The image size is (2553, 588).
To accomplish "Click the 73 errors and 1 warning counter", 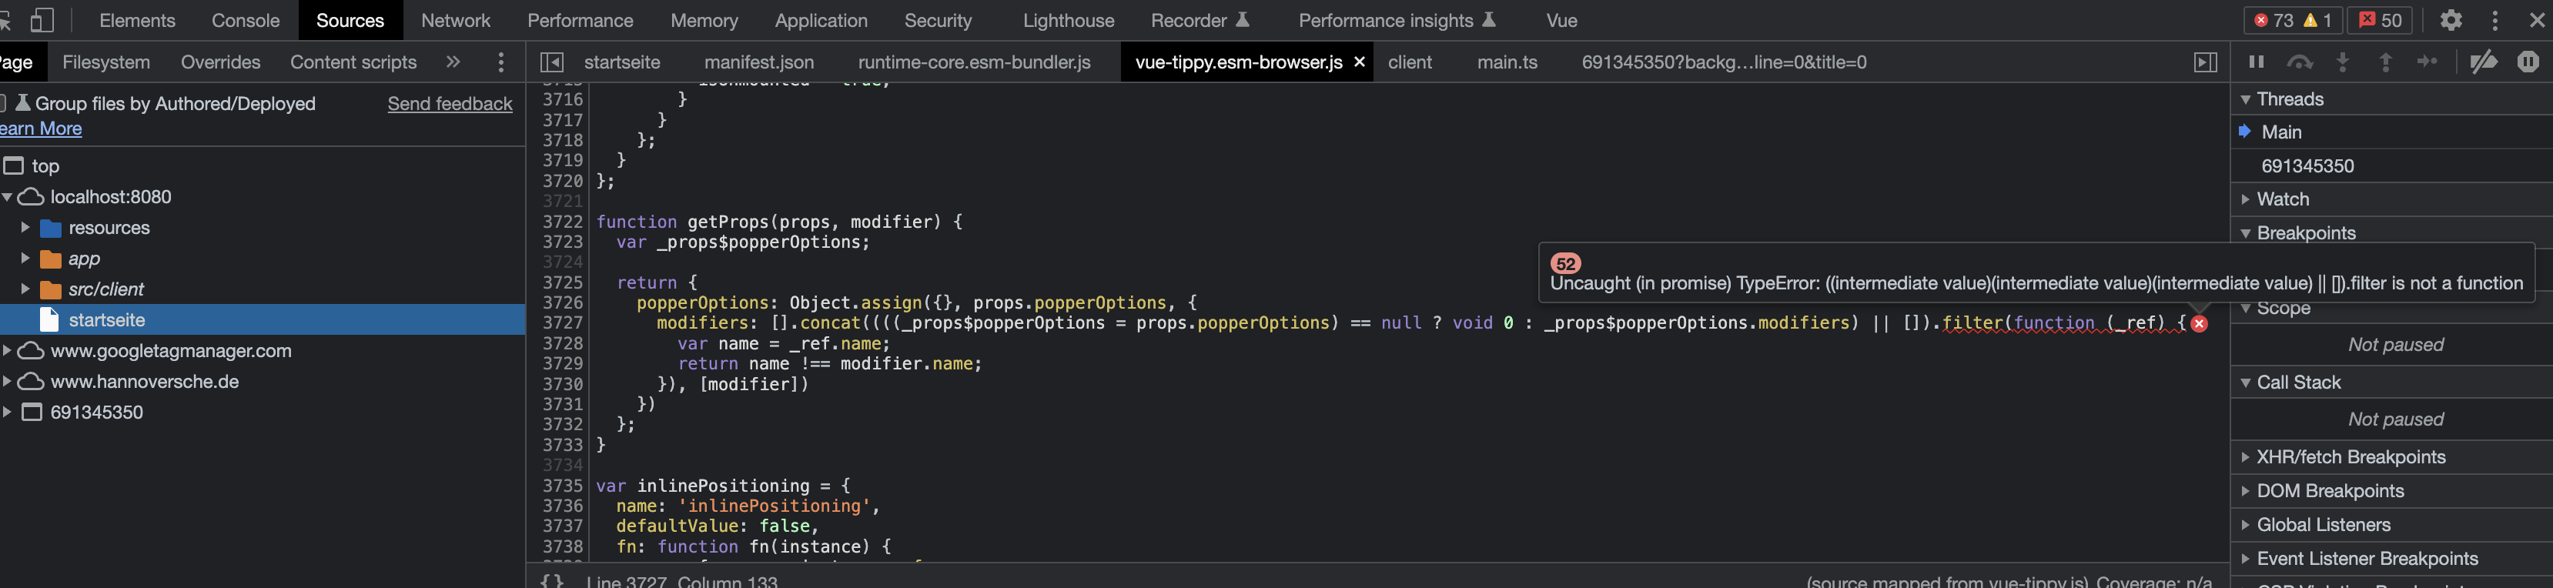I will click(2292, 20).
